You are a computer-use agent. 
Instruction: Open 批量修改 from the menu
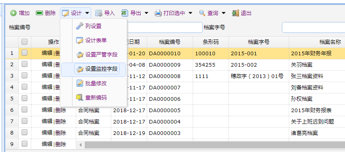[x=94, y=83]
